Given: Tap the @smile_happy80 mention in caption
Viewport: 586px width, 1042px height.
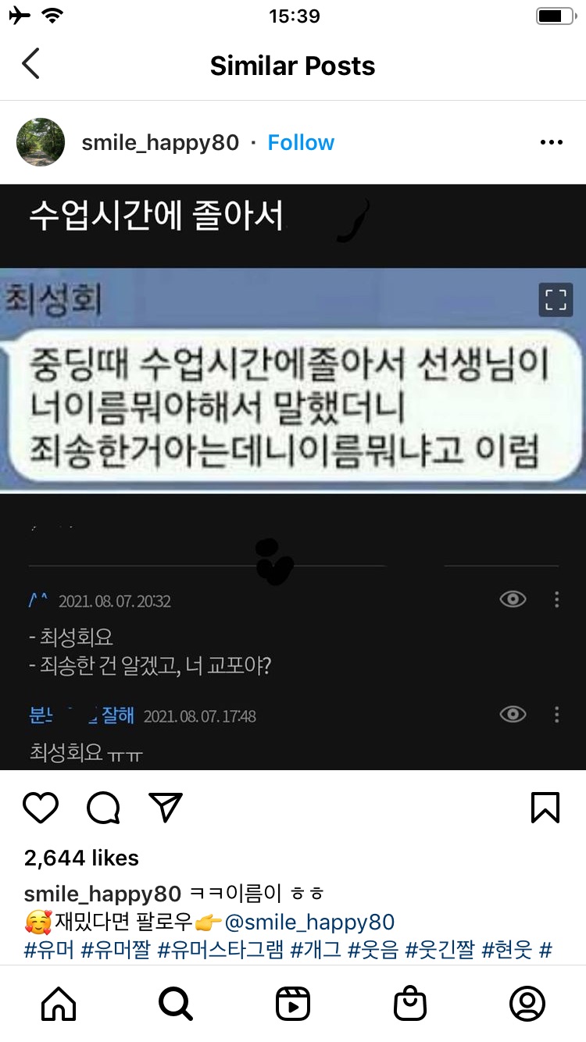Looking at the screenshot, I should pyautogui.click(x=309, y=922).
